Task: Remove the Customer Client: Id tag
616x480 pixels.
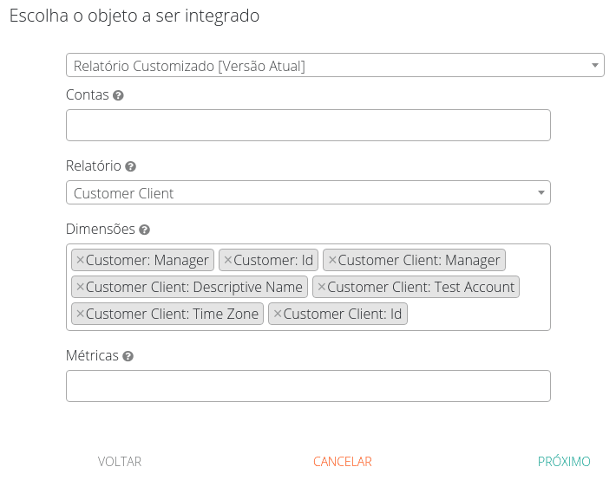Action: (278, 314)
